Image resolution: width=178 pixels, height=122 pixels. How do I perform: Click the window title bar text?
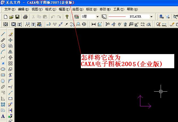[x=40, y=2]
